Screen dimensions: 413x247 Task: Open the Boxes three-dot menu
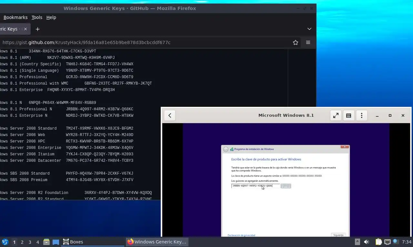point(361,115)
